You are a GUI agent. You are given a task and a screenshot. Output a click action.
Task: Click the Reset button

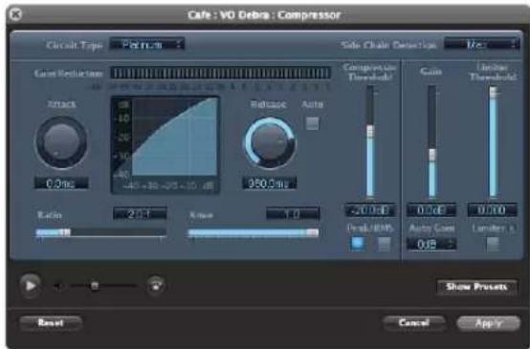51,322
